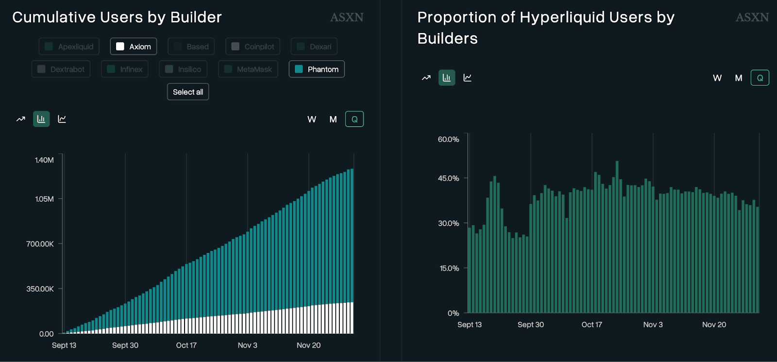Viewport: 777px width, 362px height.
Task: Select trend line icon in Cumulative Users chart
Action: [x=20, y=119]
